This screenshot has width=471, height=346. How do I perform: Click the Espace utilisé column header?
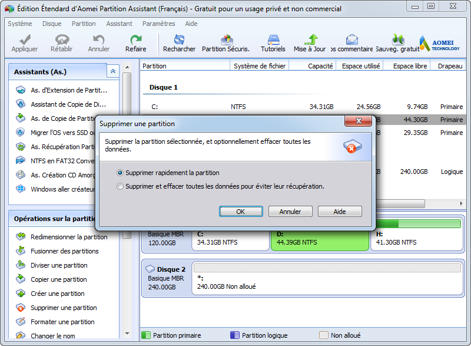(360, 66)
